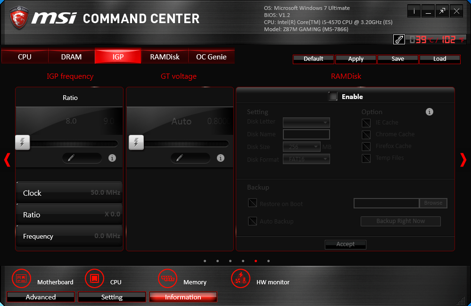Open the OC Genie tab
The height and width of the screenshot is (306, 471).
click(x=211, y=57)
